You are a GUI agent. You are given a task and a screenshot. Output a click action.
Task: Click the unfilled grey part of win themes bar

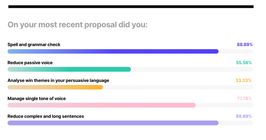pos(178,87)
